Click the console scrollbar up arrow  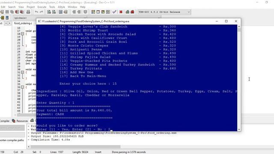239,27
